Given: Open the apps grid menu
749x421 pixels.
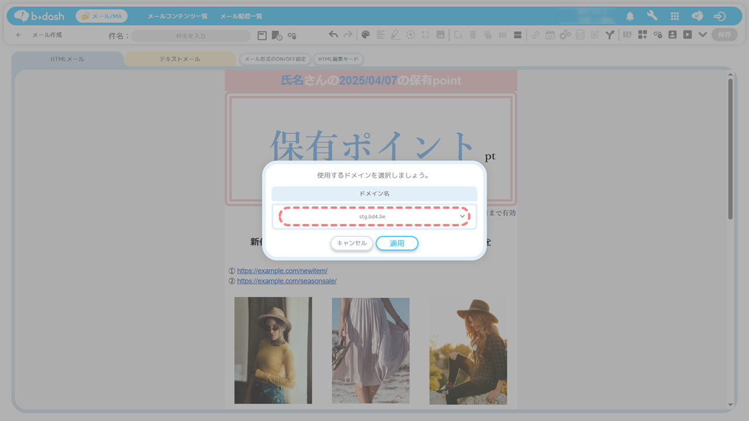Looking at the screenshot, I should pyautogui.click(x=675, y=16).
